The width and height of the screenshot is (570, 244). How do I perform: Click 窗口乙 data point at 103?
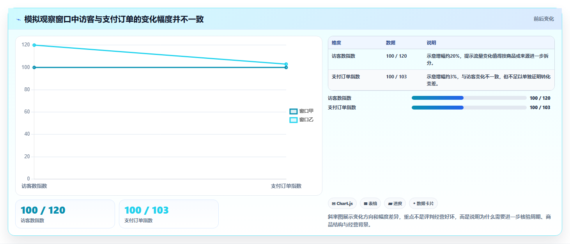click(286, 64)
